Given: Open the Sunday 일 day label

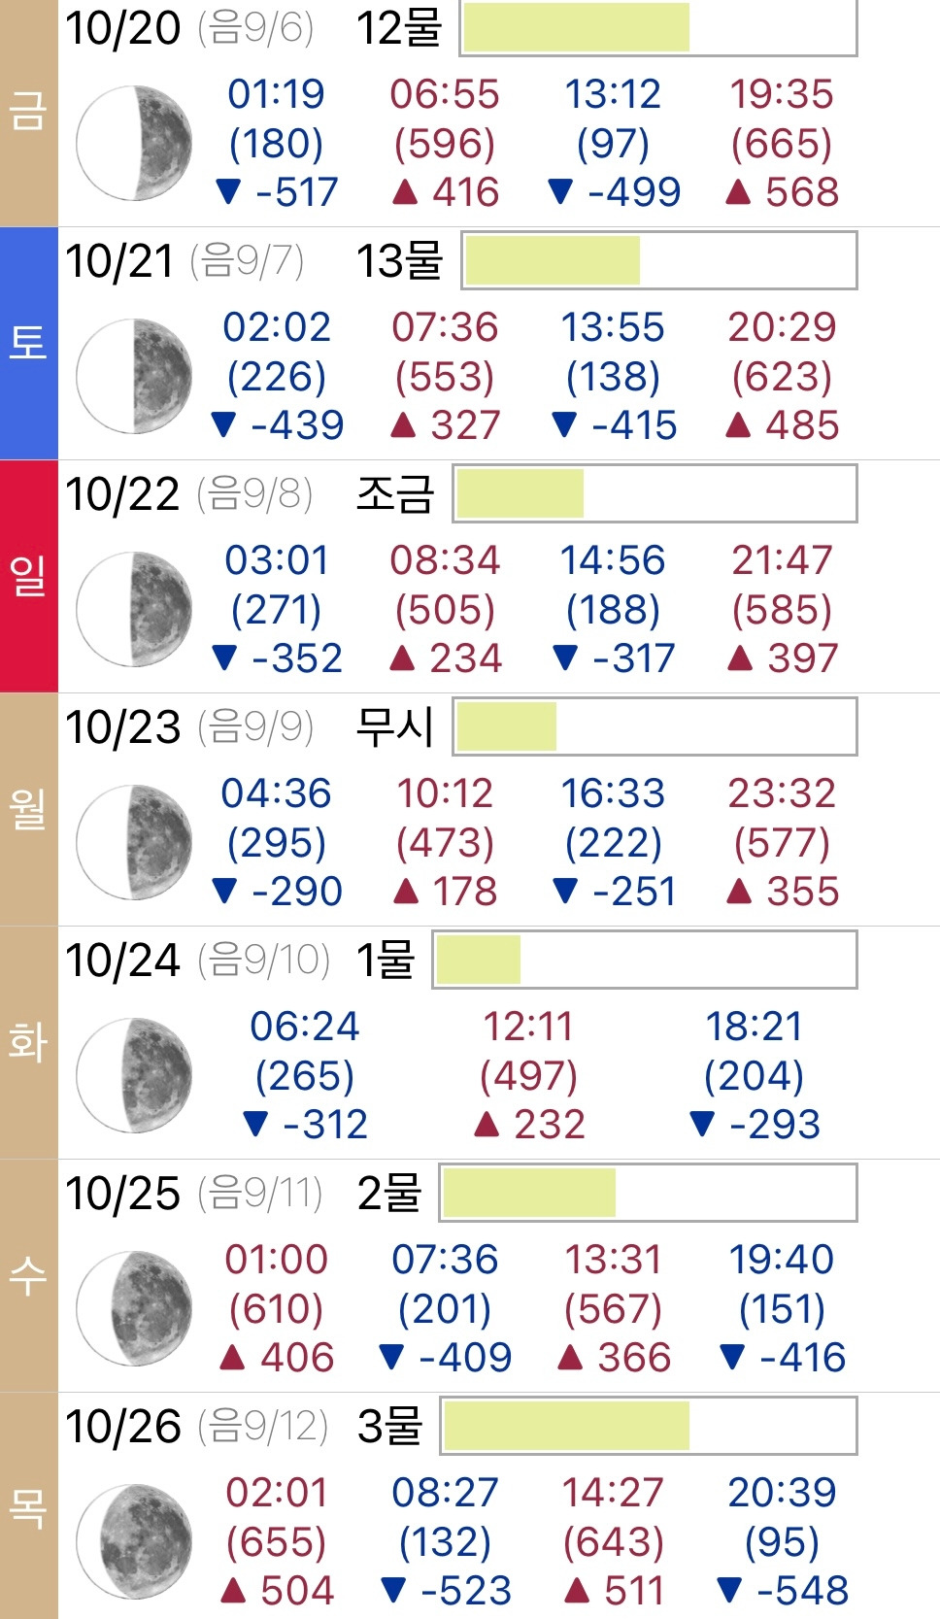Looking at the screenshot, I should (x=28, y=576).
